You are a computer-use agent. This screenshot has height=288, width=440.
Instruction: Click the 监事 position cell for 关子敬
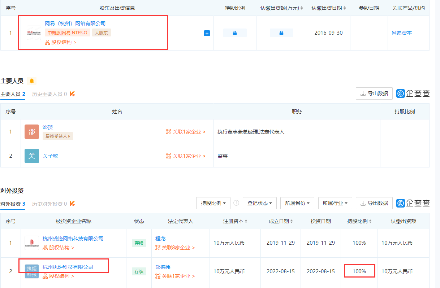point(223,156)
